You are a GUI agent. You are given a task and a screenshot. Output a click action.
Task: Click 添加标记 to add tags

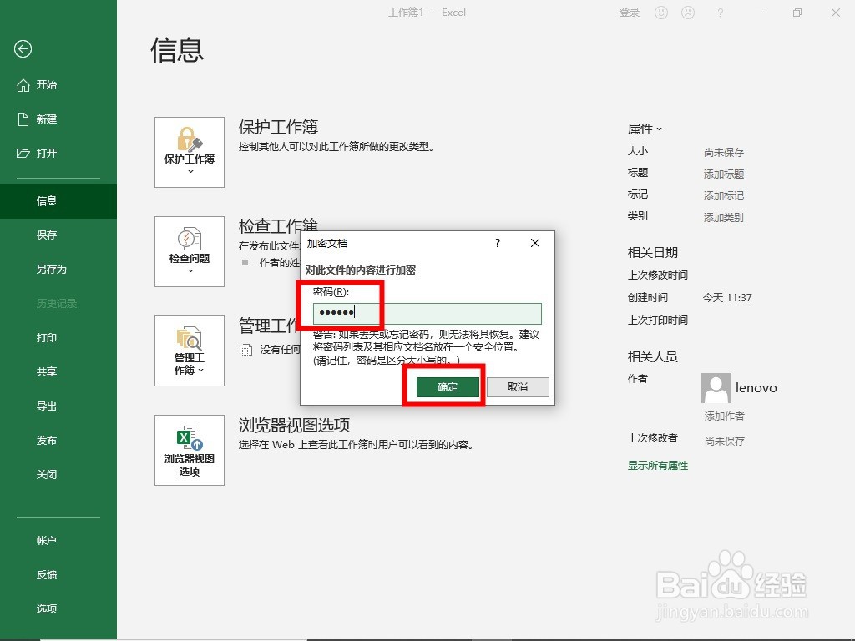tap(724, 195)
